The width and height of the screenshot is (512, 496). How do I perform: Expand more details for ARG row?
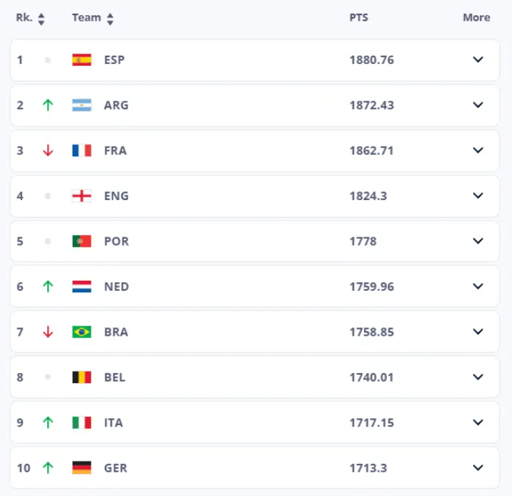[x=478, y=105]
